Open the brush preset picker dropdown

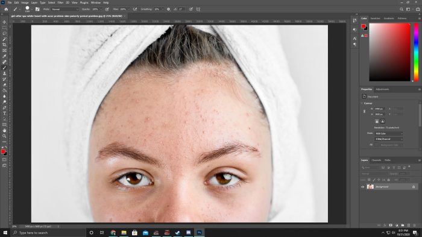pyautogui.click(x=32, y=10)
